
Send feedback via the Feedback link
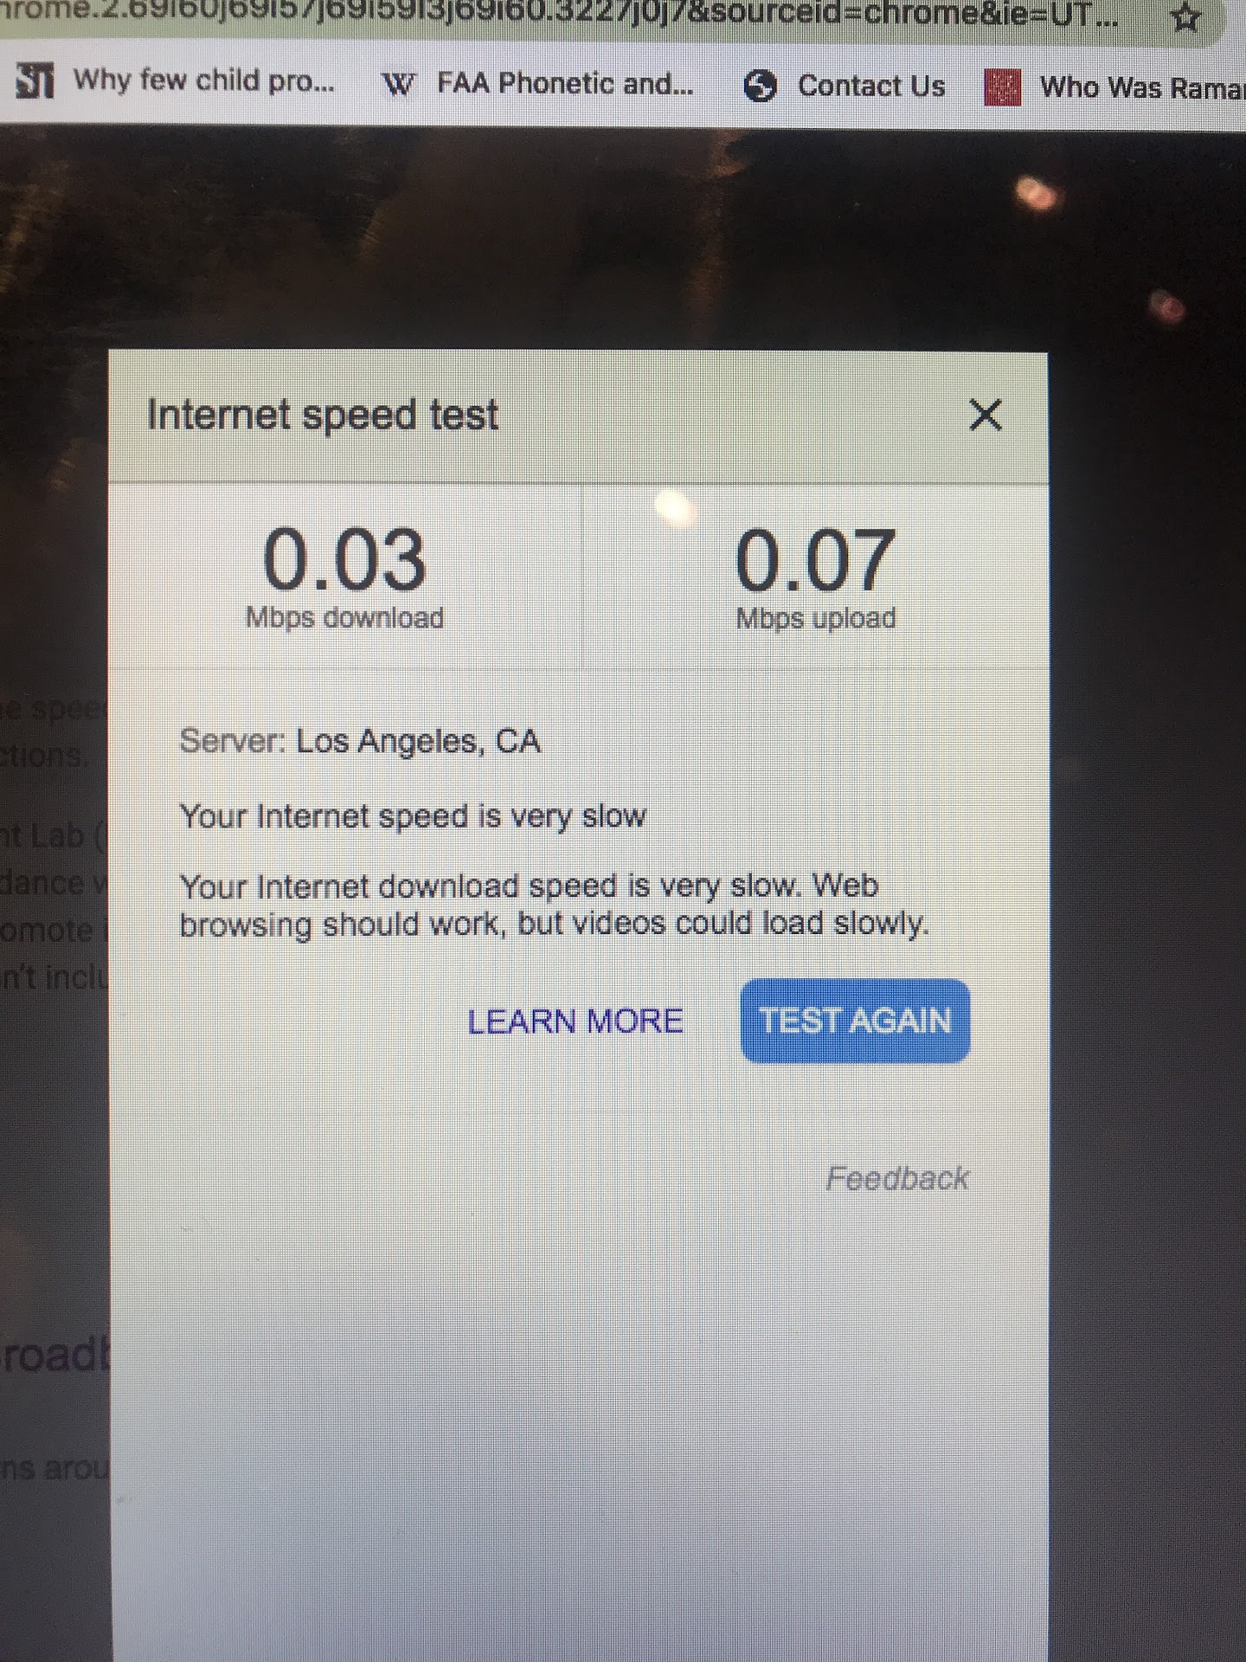[x=897, y=1178]
